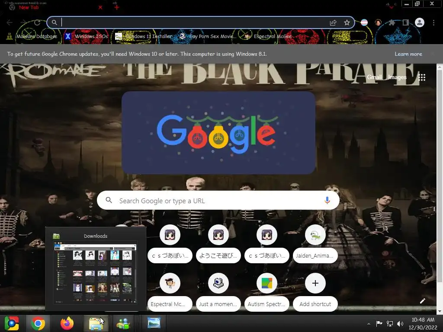Open the Malware Database bookmark
Image resolution: width=443 pixels, height=332 pixels.
coord(32,36)
